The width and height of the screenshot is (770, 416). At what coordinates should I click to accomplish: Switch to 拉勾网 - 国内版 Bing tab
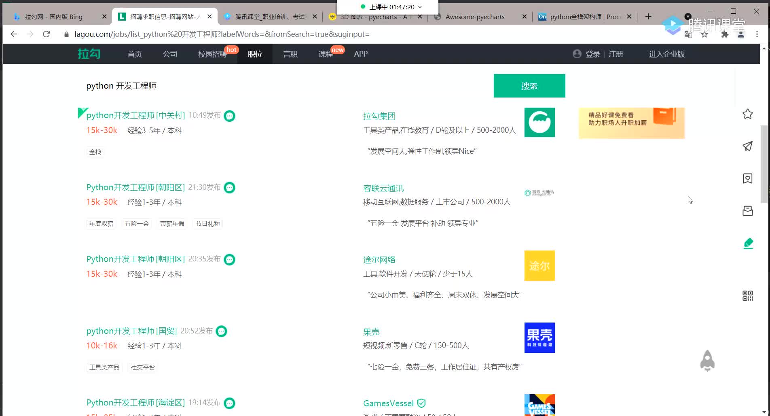[x=54, y=17]
